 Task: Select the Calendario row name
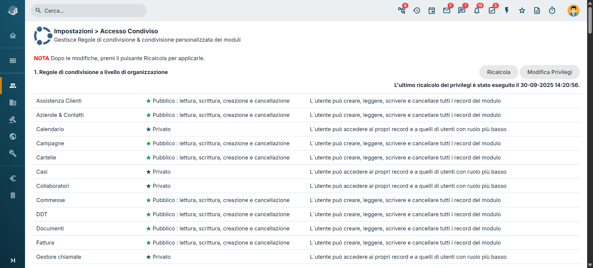50,129
